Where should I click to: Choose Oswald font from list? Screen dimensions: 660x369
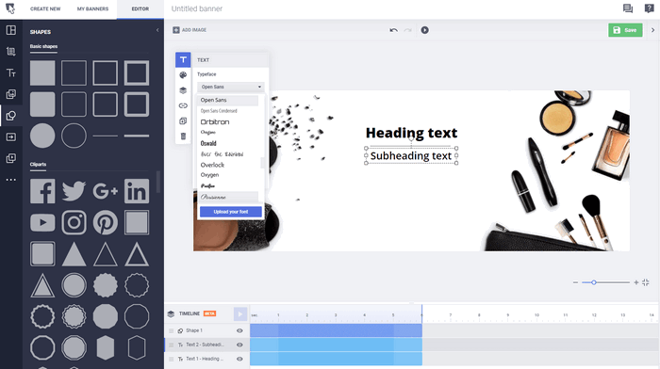(208, 143)
